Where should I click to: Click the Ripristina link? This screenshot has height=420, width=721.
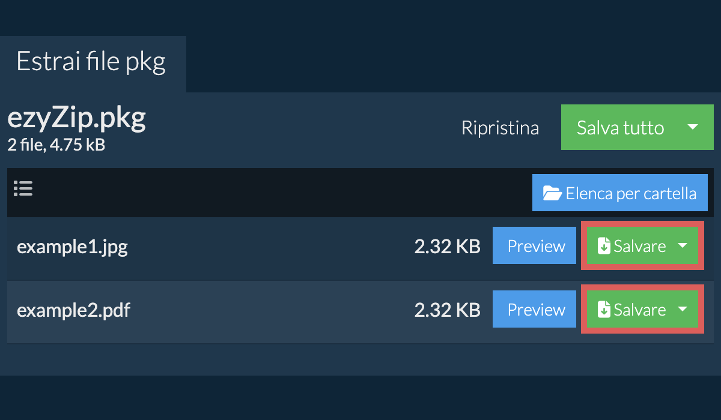[500, 128]
